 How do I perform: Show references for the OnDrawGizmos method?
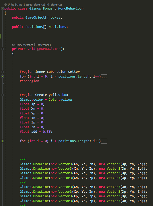43,45
